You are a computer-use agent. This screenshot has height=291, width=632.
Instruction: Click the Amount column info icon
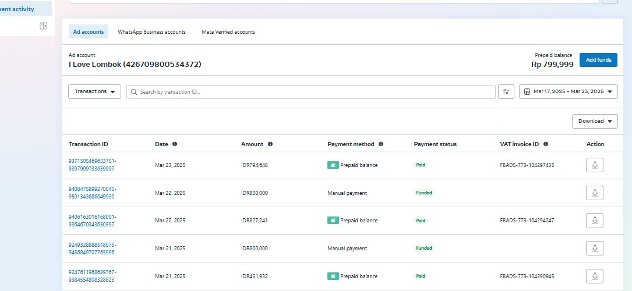click(x=270, y=144)
